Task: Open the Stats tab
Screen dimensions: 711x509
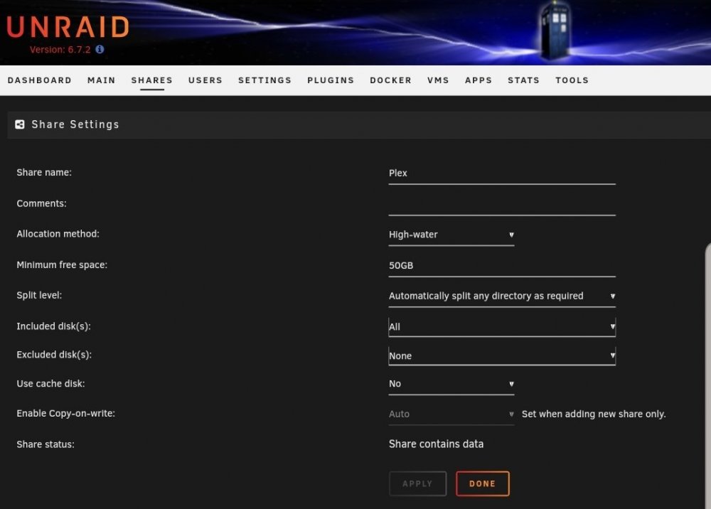Action: [x=524, y=80]
